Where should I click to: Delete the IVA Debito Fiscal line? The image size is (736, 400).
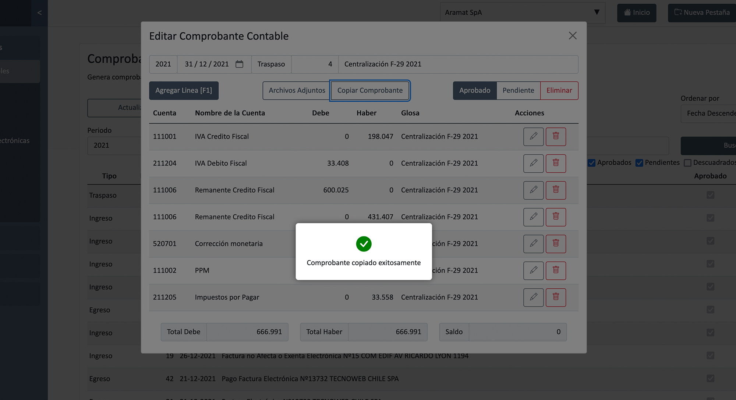[x=556, y=163]
